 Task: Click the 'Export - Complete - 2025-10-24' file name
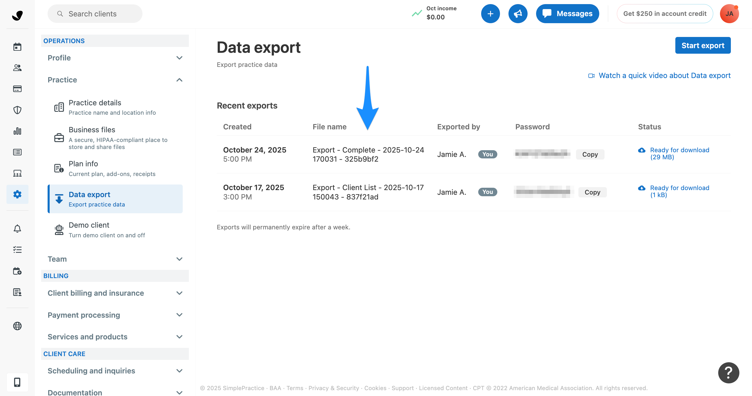[x=368, y=154]
